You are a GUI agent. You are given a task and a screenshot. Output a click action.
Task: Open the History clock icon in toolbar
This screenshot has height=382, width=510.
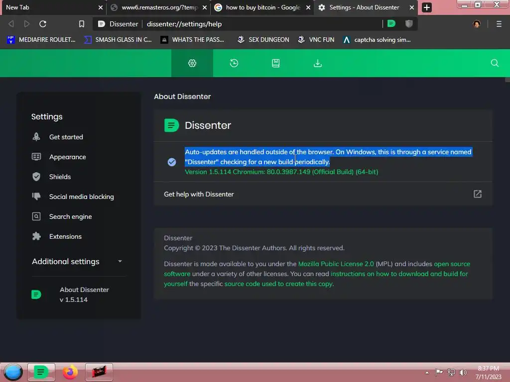234,63
